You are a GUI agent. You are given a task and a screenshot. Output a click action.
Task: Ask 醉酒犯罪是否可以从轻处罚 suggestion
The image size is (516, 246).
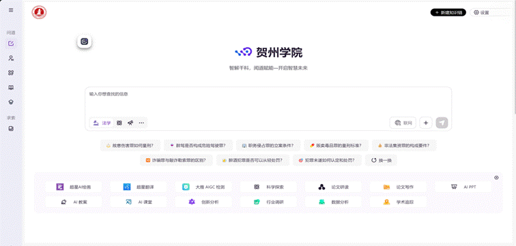click(253, 160)
